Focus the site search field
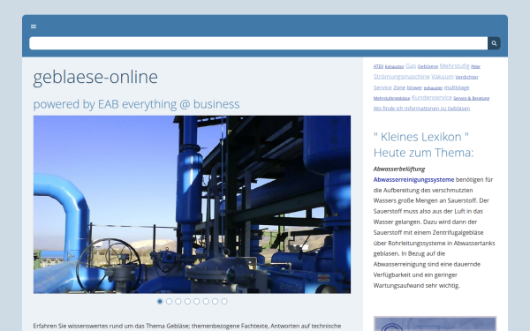530x331 pixels. (x=258, y=43)
